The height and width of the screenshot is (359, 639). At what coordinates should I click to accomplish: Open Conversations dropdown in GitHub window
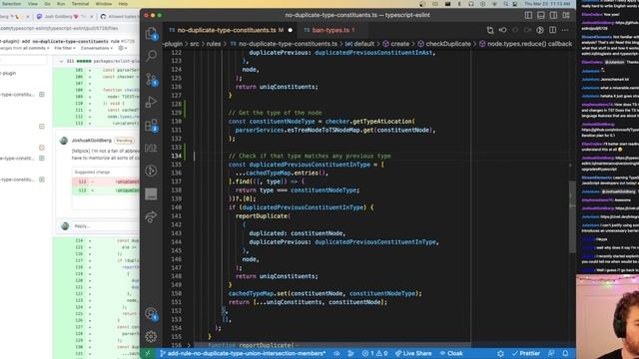(x=97, y=48)
